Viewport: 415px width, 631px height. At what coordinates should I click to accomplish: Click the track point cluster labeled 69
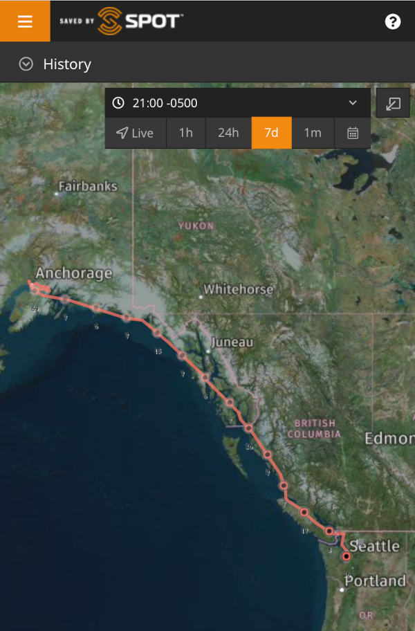35,291
